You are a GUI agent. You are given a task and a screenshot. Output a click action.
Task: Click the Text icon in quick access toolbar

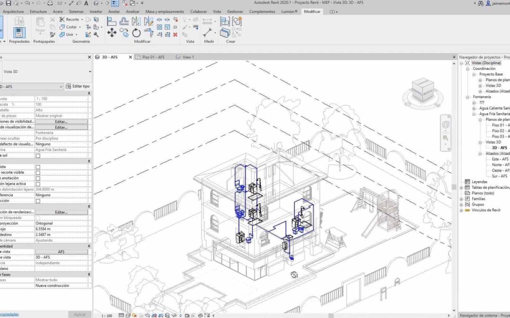[86, 3]
